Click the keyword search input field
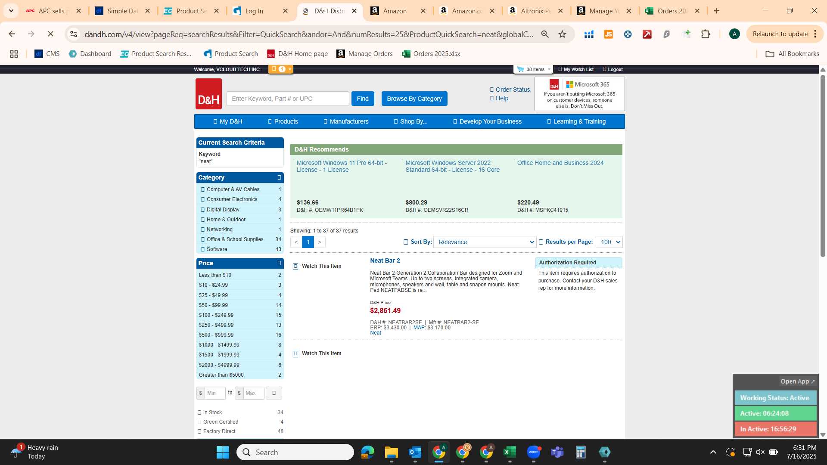This screenshot has height=465, width=827. (x=288, y=99)
